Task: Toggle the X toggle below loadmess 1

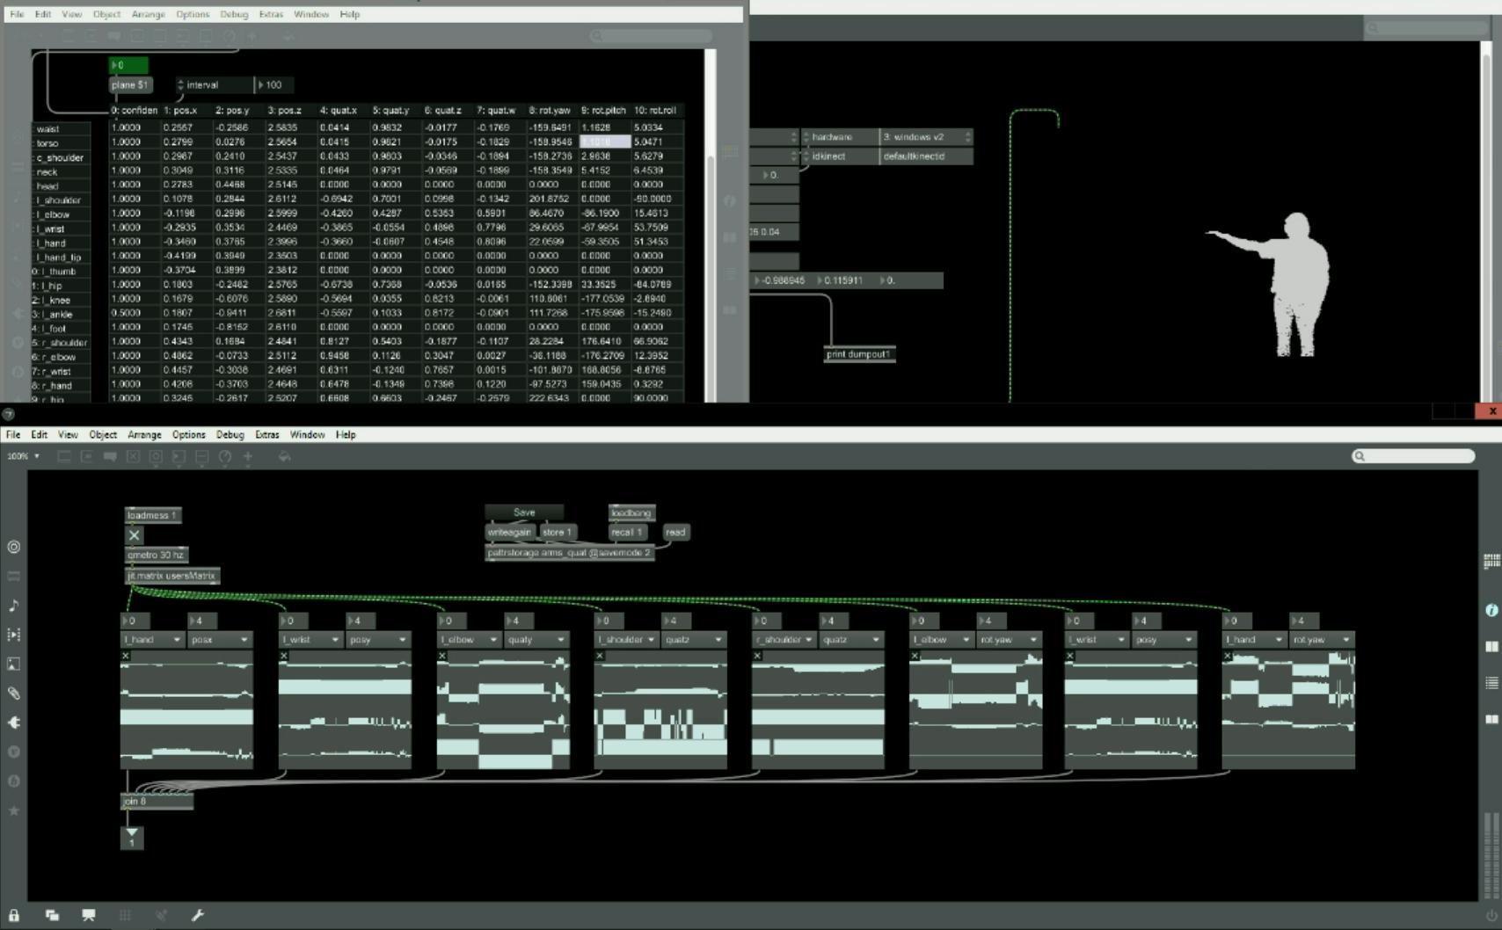Action: (134, 534)
